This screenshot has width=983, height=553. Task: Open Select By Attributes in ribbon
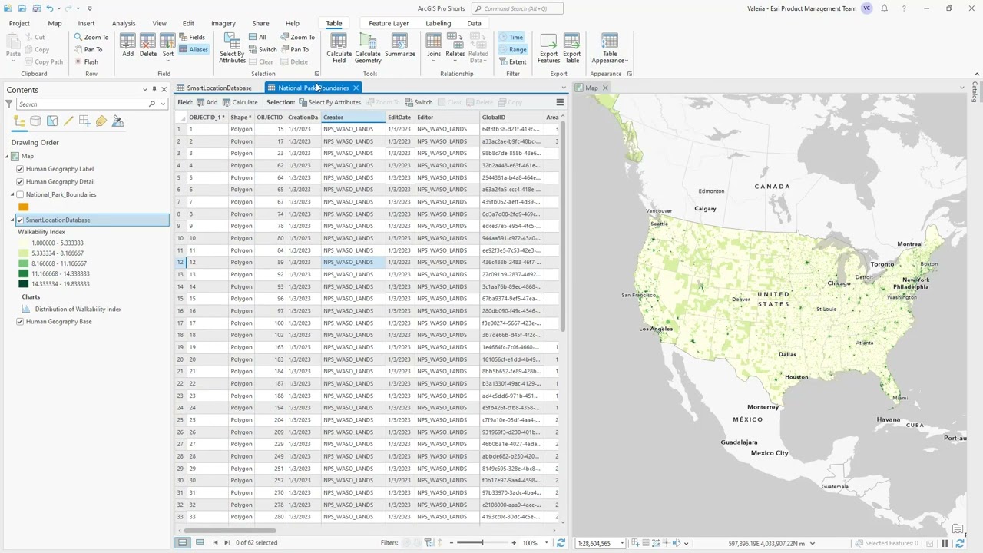click(232, 48)
